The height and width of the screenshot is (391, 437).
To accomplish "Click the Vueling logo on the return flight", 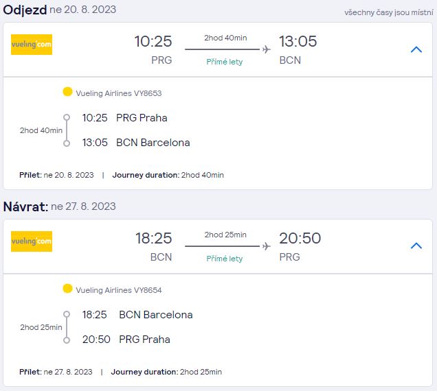I will (32, 241).
